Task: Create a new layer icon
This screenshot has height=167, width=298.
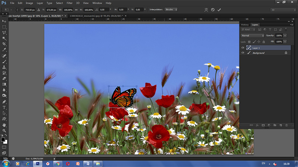Action: click(x=281, y=125)
